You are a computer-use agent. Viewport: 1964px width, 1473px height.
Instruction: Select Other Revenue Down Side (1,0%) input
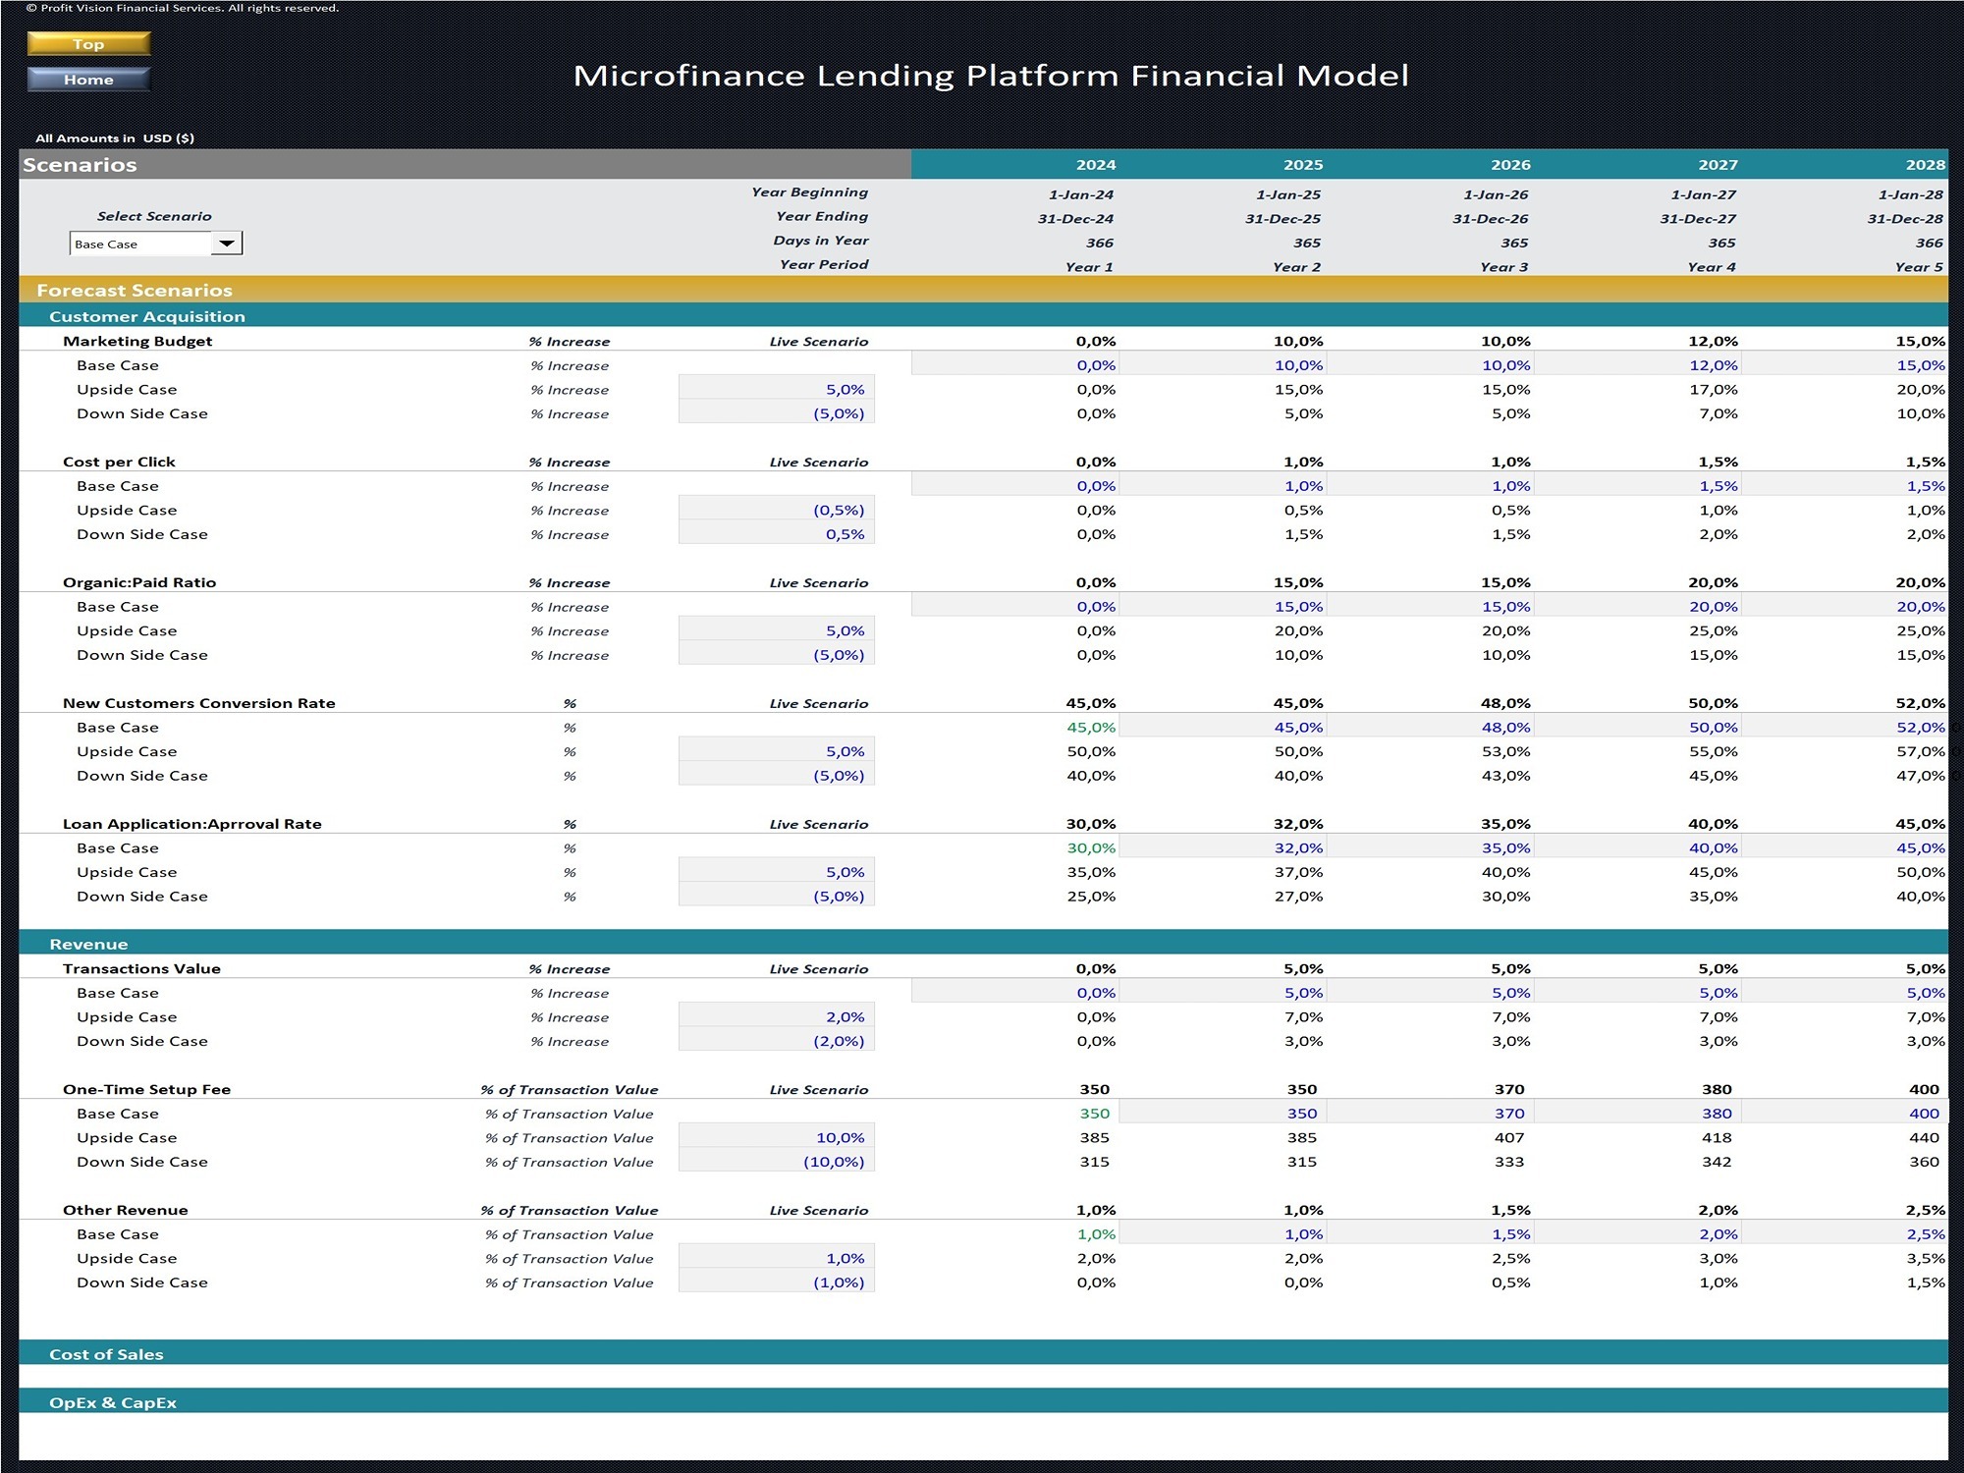click(x=776, y=1282)
